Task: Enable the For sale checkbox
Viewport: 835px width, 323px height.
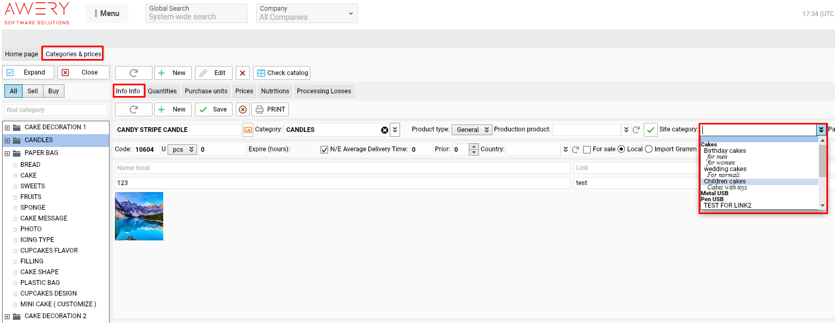Action: [586, 149]
